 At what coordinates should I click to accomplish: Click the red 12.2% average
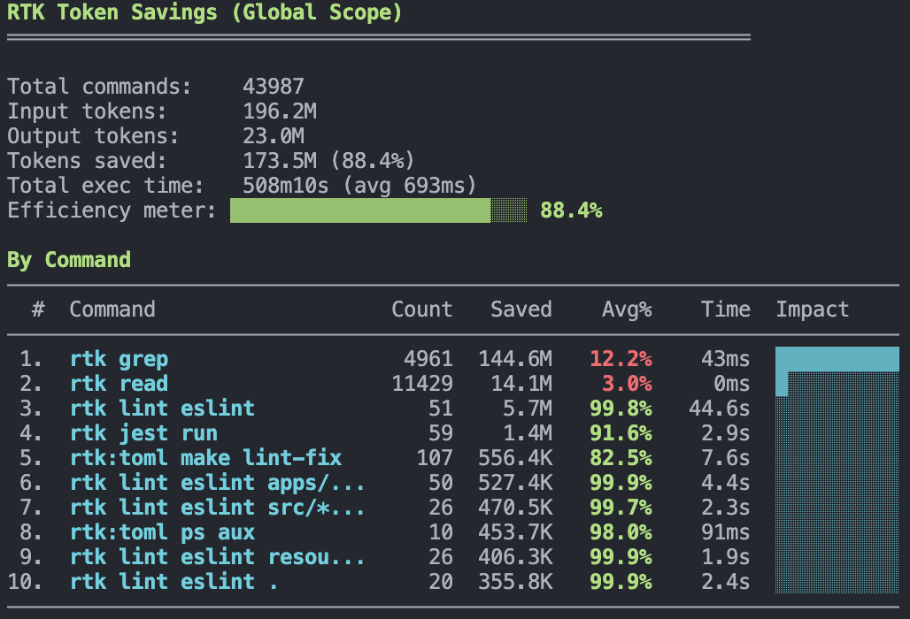pyautogui.click(x=621, y=359)
